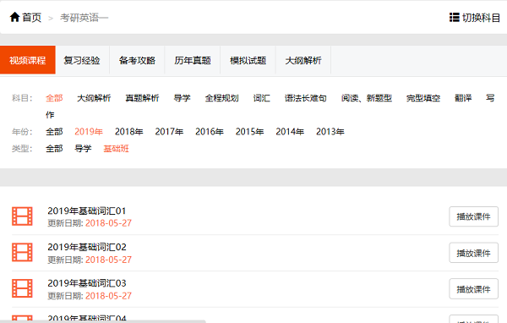
Task: Select the 2018年 year filter
Action: pyautogui.click(x=129, y=132)
